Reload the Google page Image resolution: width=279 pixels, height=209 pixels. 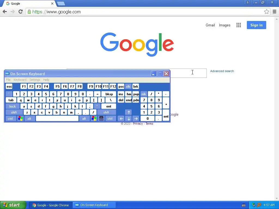[x=20, y=12]
